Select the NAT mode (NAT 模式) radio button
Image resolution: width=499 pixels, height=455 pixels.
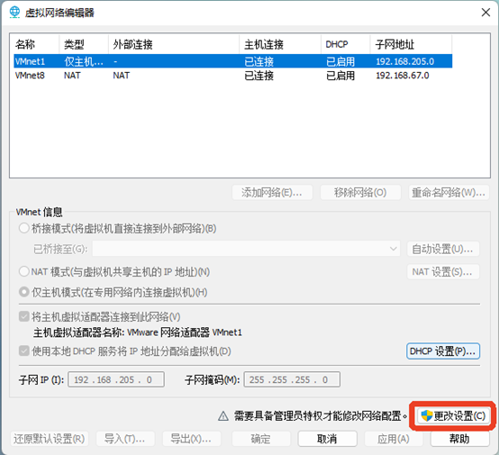point(24,271)
